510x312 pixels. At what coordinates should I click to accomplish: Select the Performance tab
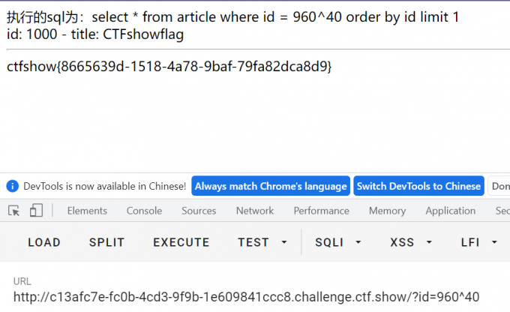[x=321, y=211]
